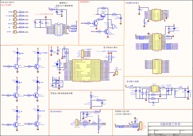Click the red 蜂鸣器部分 heading
193x136 pixels.
[85, 2]
